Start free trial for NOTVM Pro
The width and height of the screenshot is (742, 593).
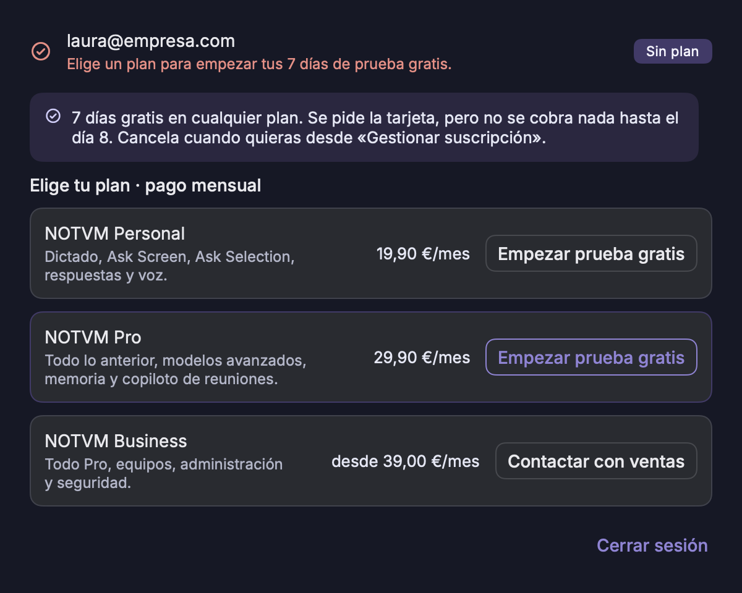591,357
